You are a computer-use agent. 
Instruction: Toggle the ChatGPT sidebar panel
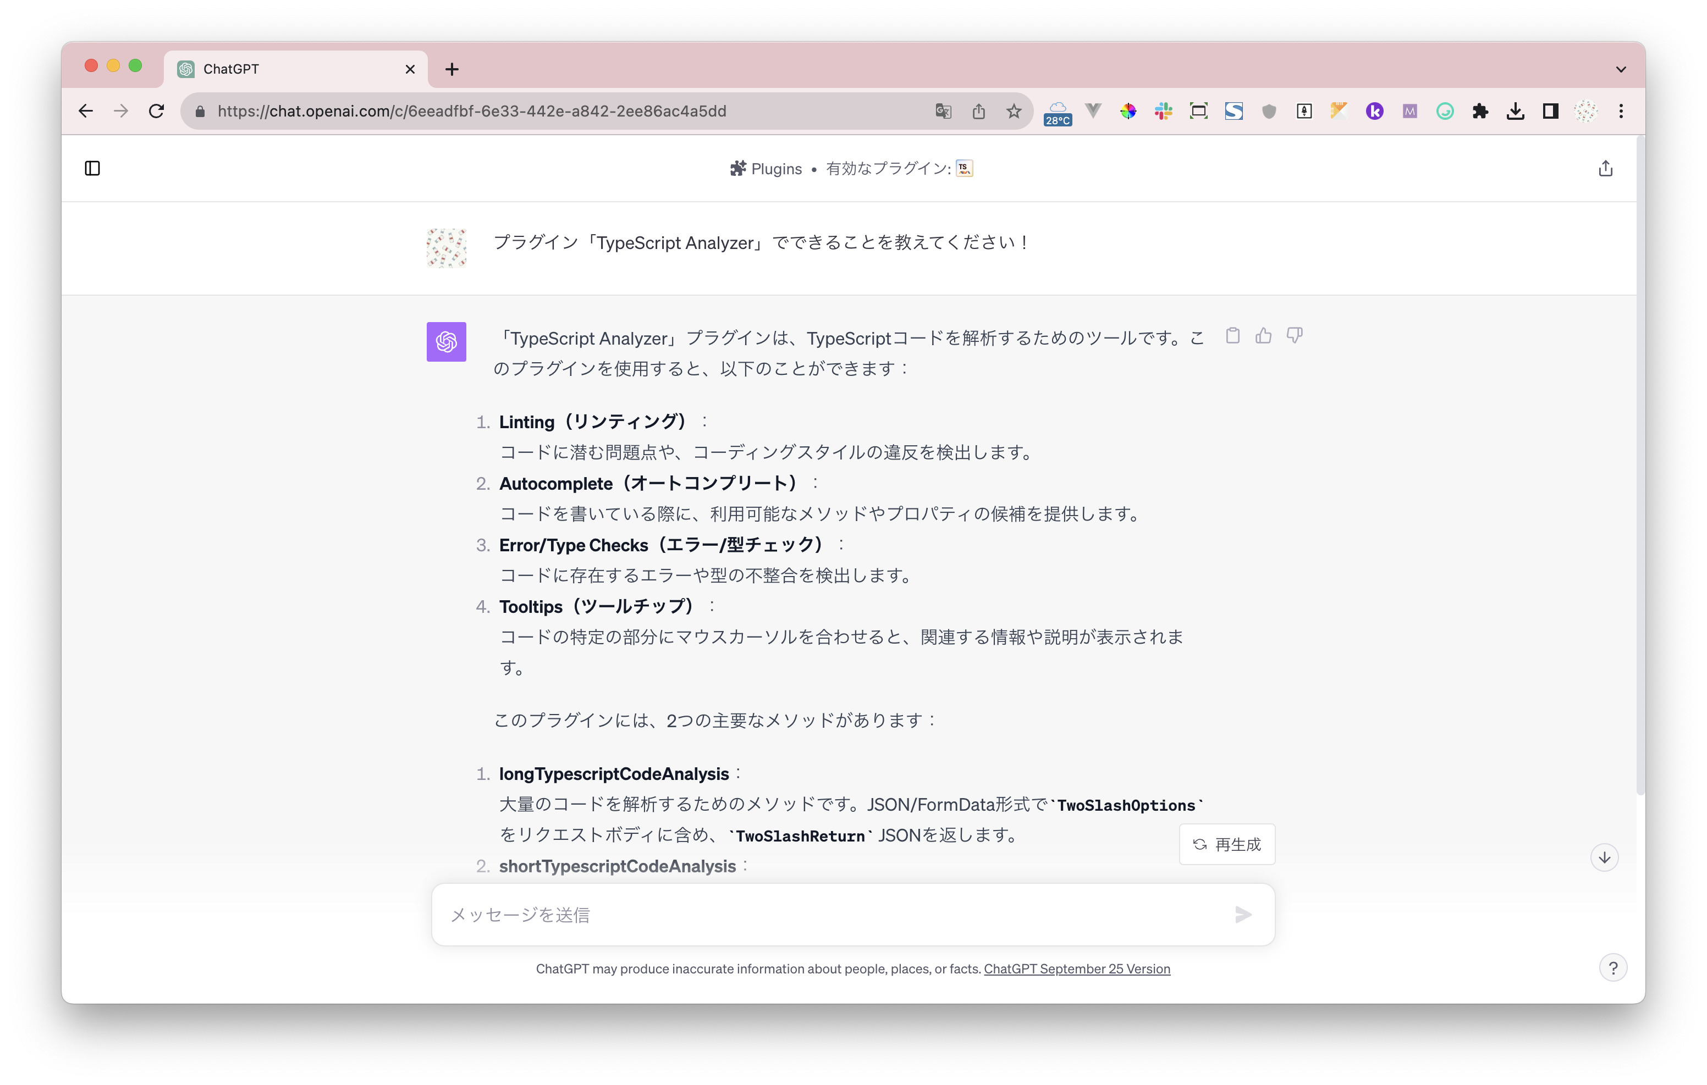92,168
